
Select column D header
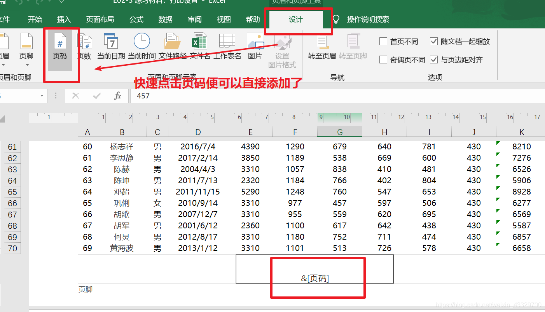point(198,132)
